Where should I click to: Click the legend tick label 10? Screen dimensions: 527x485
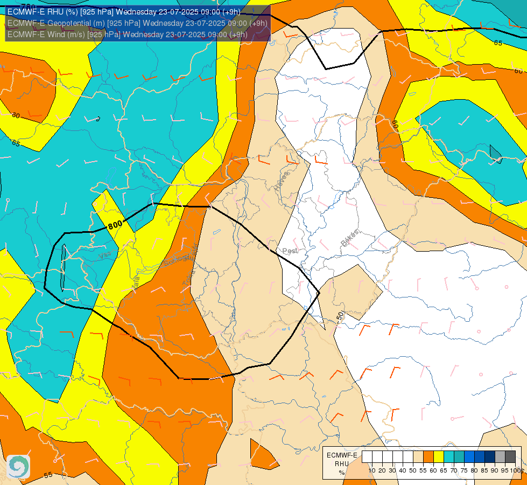click(372, 471)
